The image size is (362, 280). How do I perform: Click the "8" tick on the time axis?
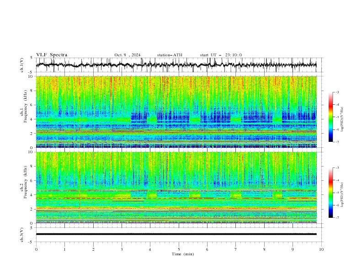tap(264, 249)
